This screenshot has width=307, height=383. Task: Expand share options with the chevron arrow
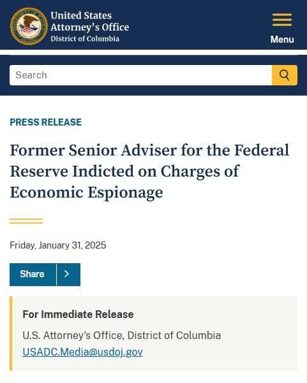pos(68,275)
